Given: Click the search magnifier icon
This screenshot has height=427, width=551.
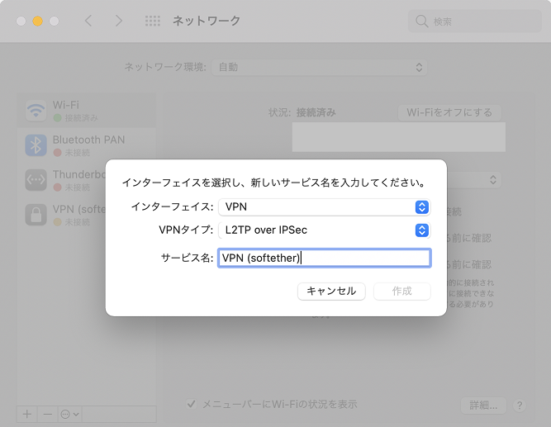Looking at the screenshot, I should tap(421, 21).
